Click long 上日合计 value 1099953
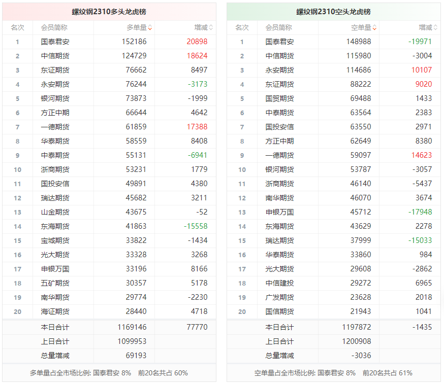 132,341
